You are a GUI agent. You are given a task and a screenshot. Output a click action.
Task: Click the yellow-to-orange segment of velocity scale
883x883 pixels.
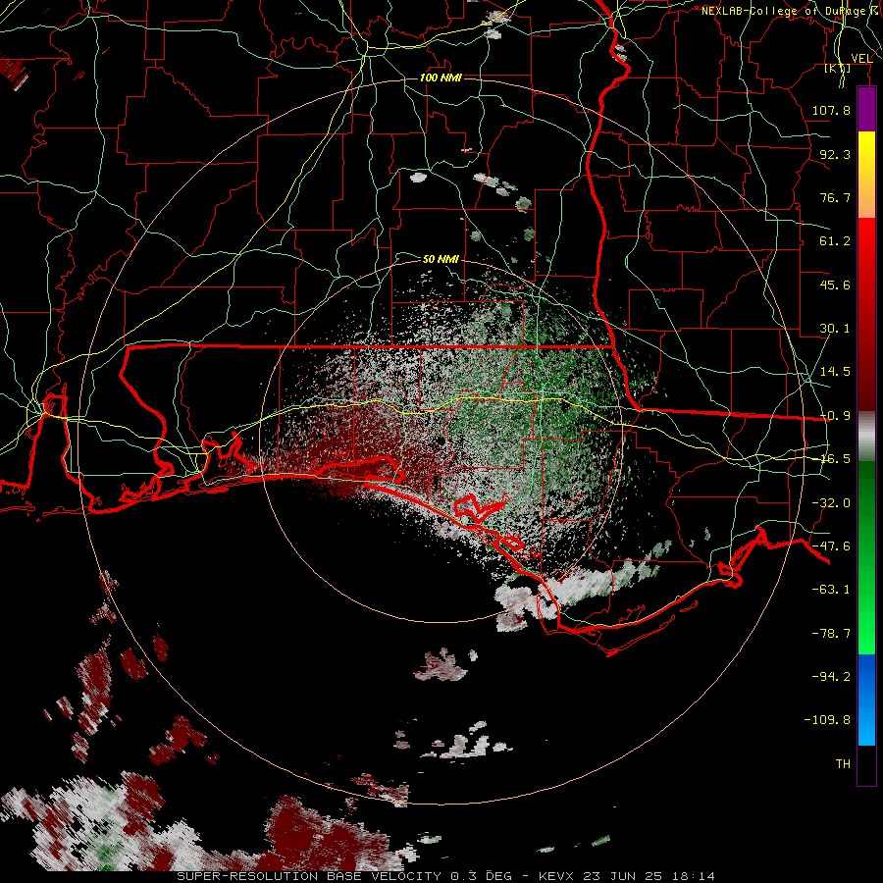tap(866, 175)
